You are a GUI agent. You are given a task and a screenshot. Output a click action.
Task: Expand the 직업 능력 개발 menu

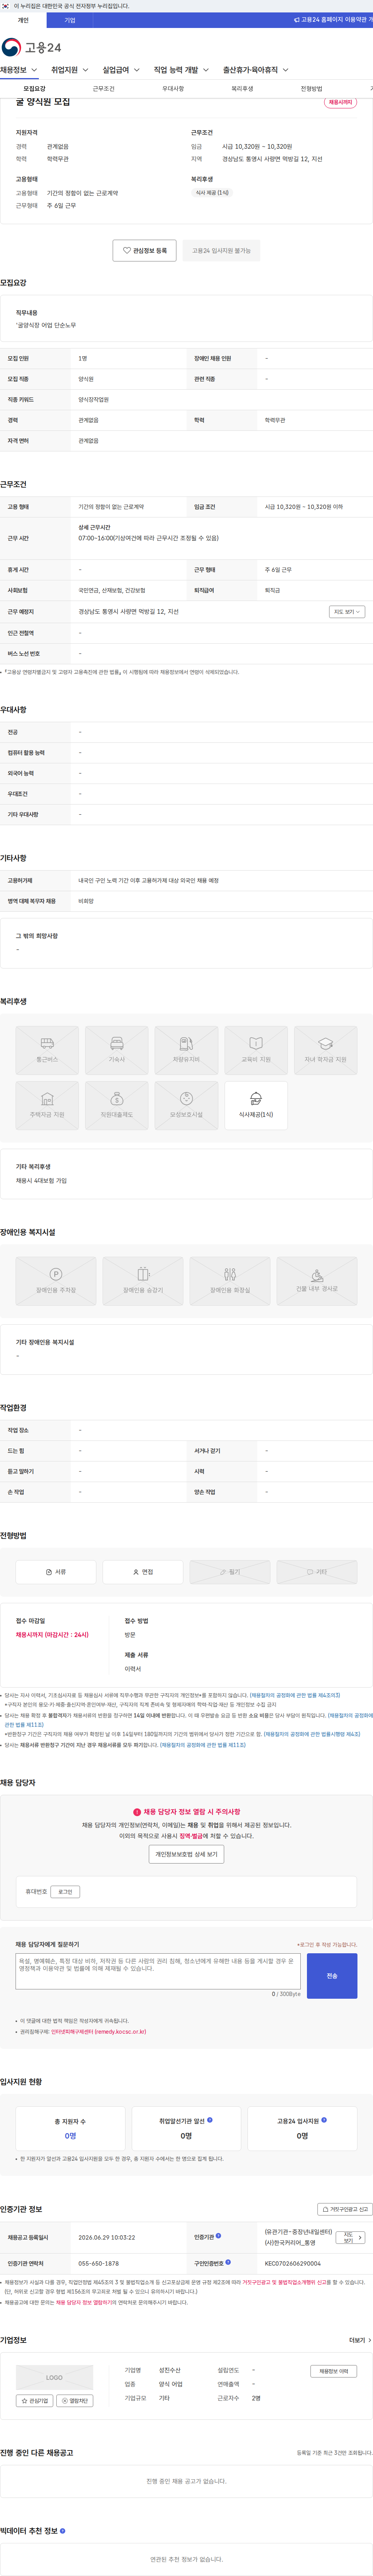pos(181,70)
